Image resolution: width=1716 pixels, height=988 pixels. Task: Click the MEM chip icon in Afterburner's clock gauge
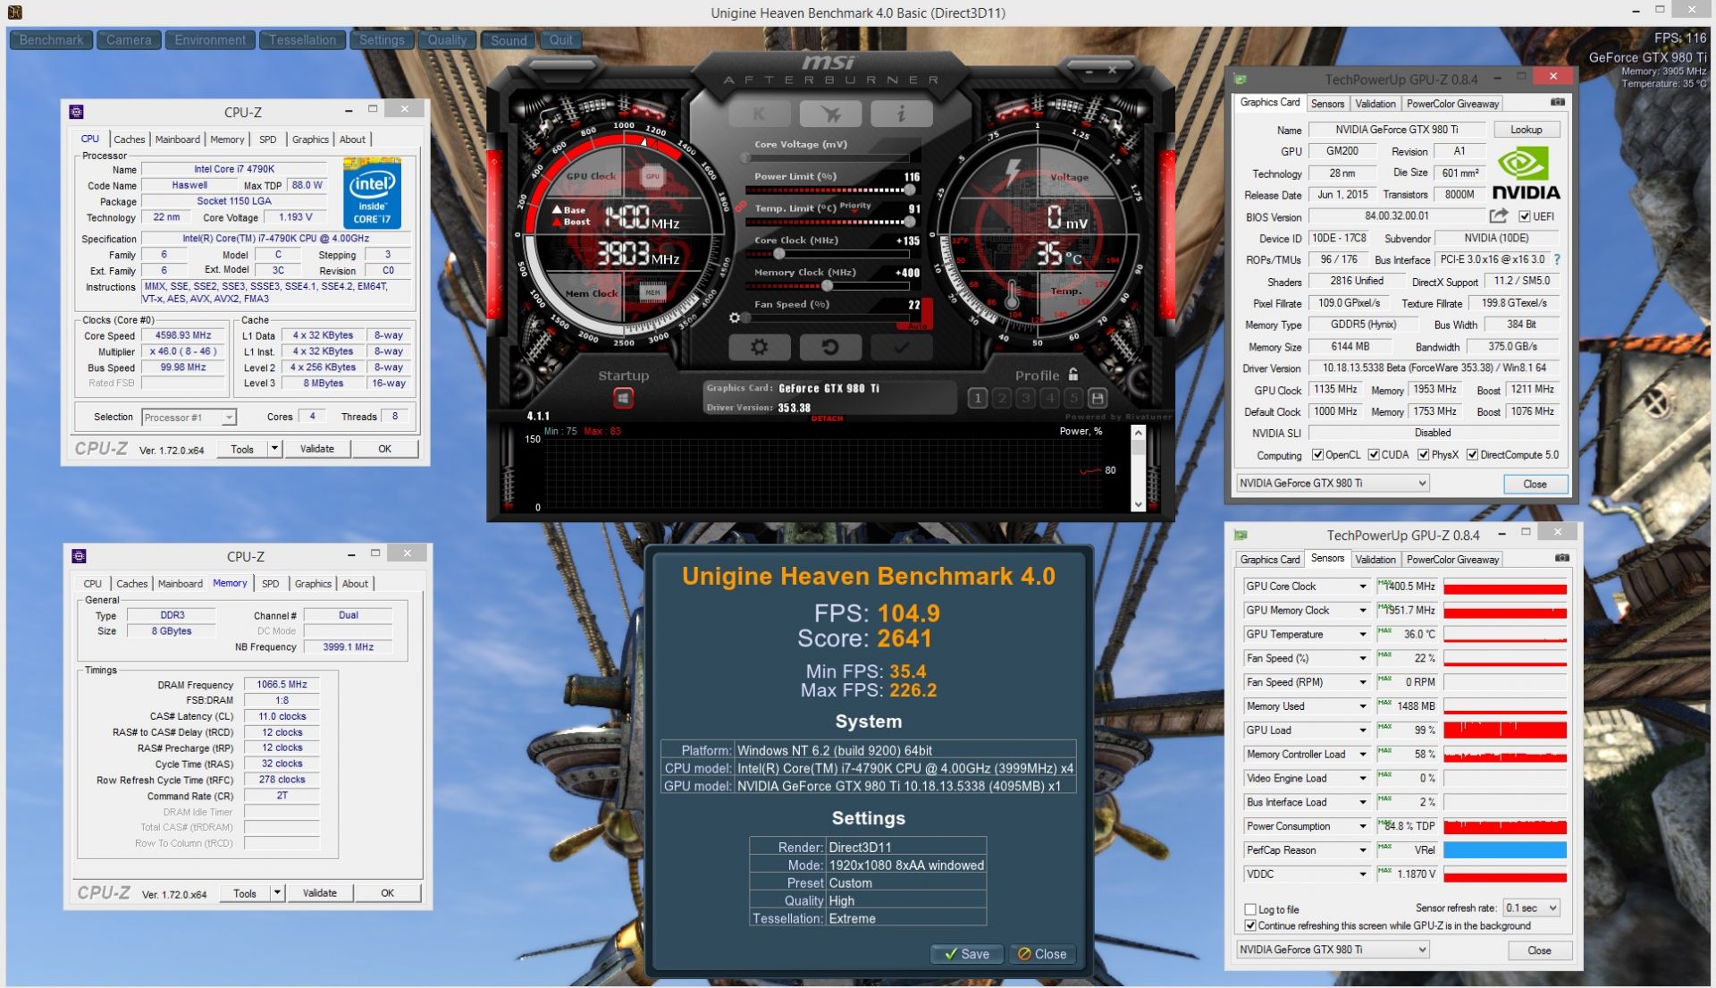[x=652, y=292]
